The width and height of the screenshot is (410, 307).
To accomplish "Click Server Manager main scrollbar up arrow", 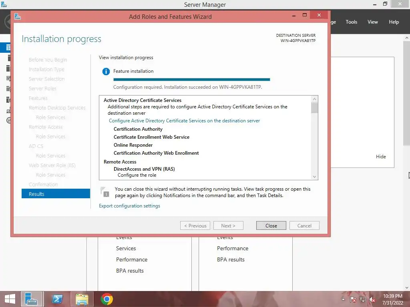I will coord(407,38).
